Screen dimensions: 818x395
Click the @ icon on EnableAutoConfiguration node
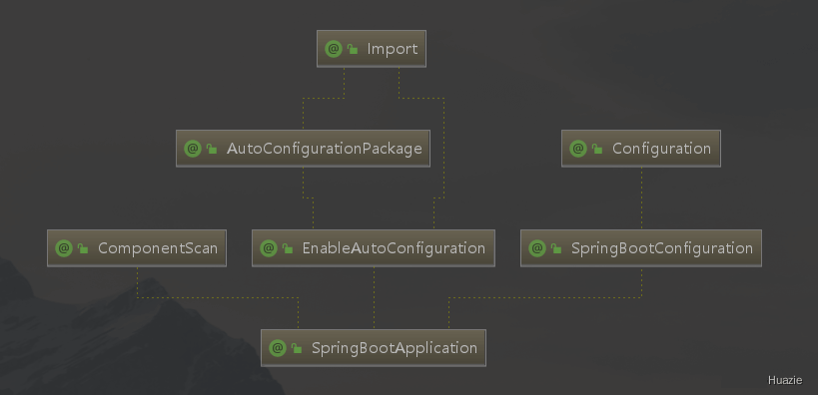(x=268, y=248)
